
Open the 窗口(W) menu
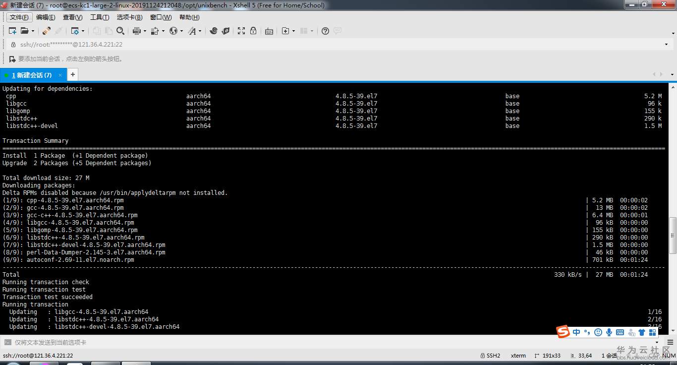coord(161,17)
